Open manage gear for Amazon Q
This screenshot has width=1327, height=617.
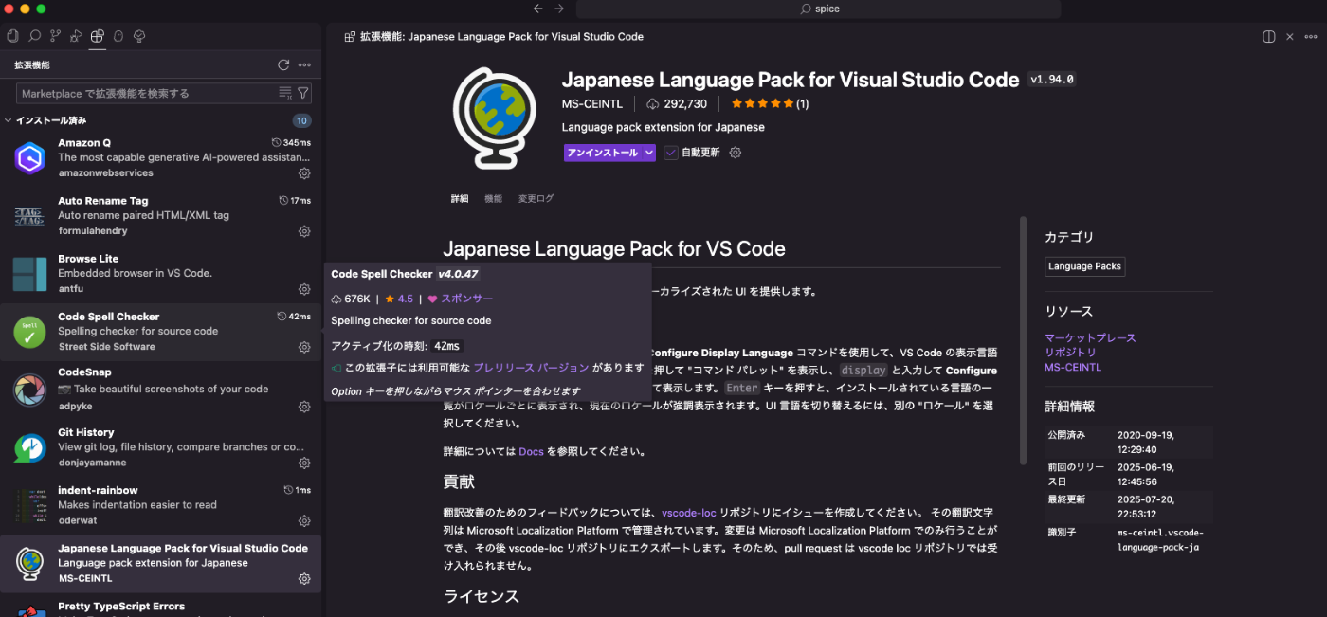[x=304, y=173]
